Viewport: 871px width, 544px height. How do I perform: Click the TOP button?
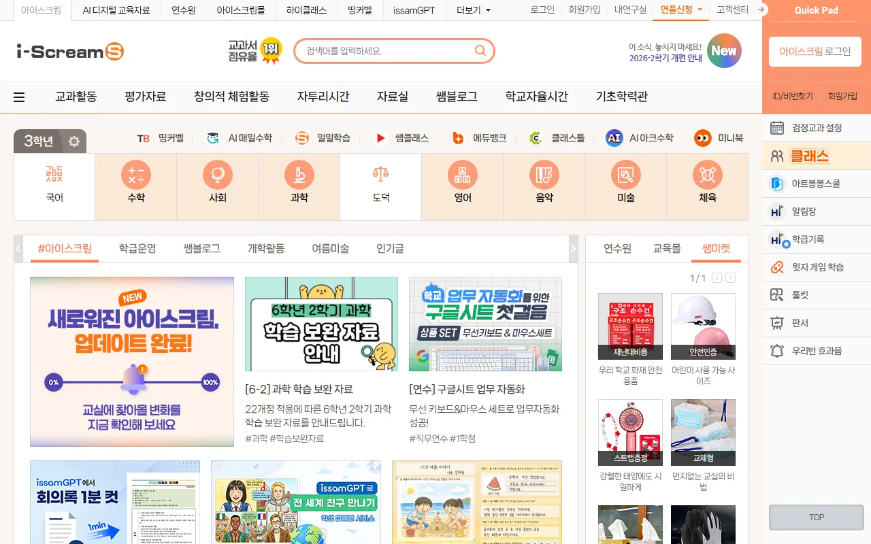tap(817, 517)
